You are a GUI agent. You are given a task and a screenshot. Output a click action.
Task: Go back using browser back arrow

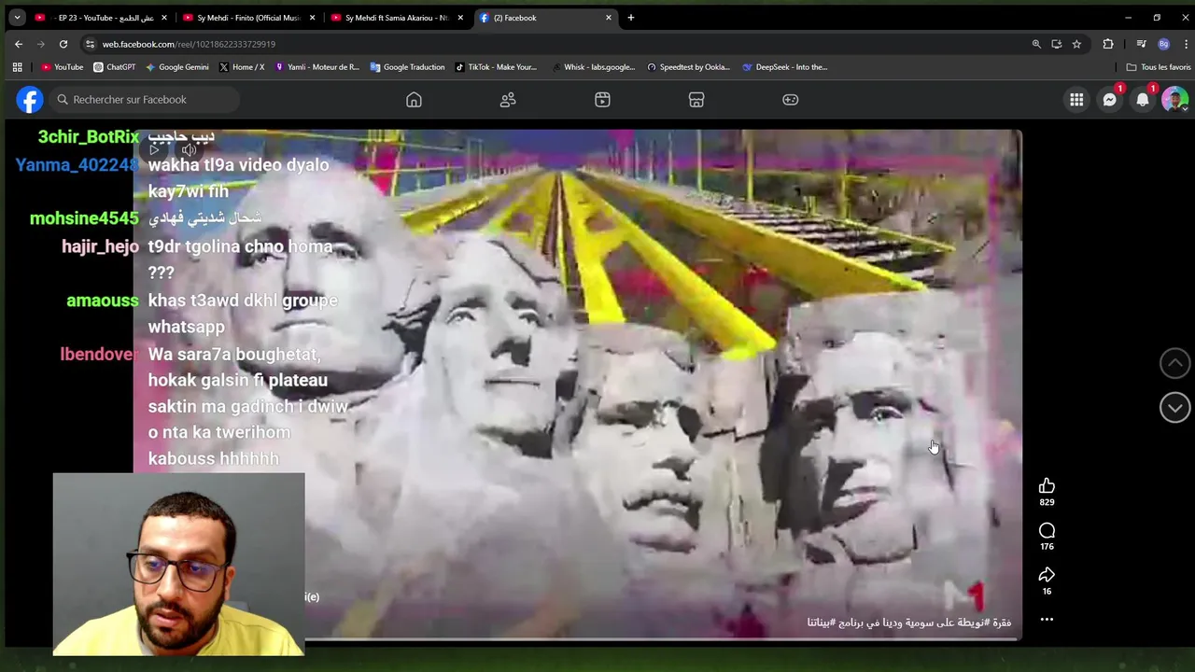(x=19, y=44)
